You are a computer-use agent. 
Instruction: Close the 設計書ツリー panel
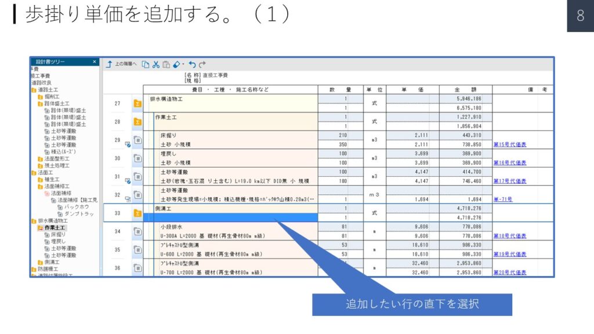tap(95, 61)
